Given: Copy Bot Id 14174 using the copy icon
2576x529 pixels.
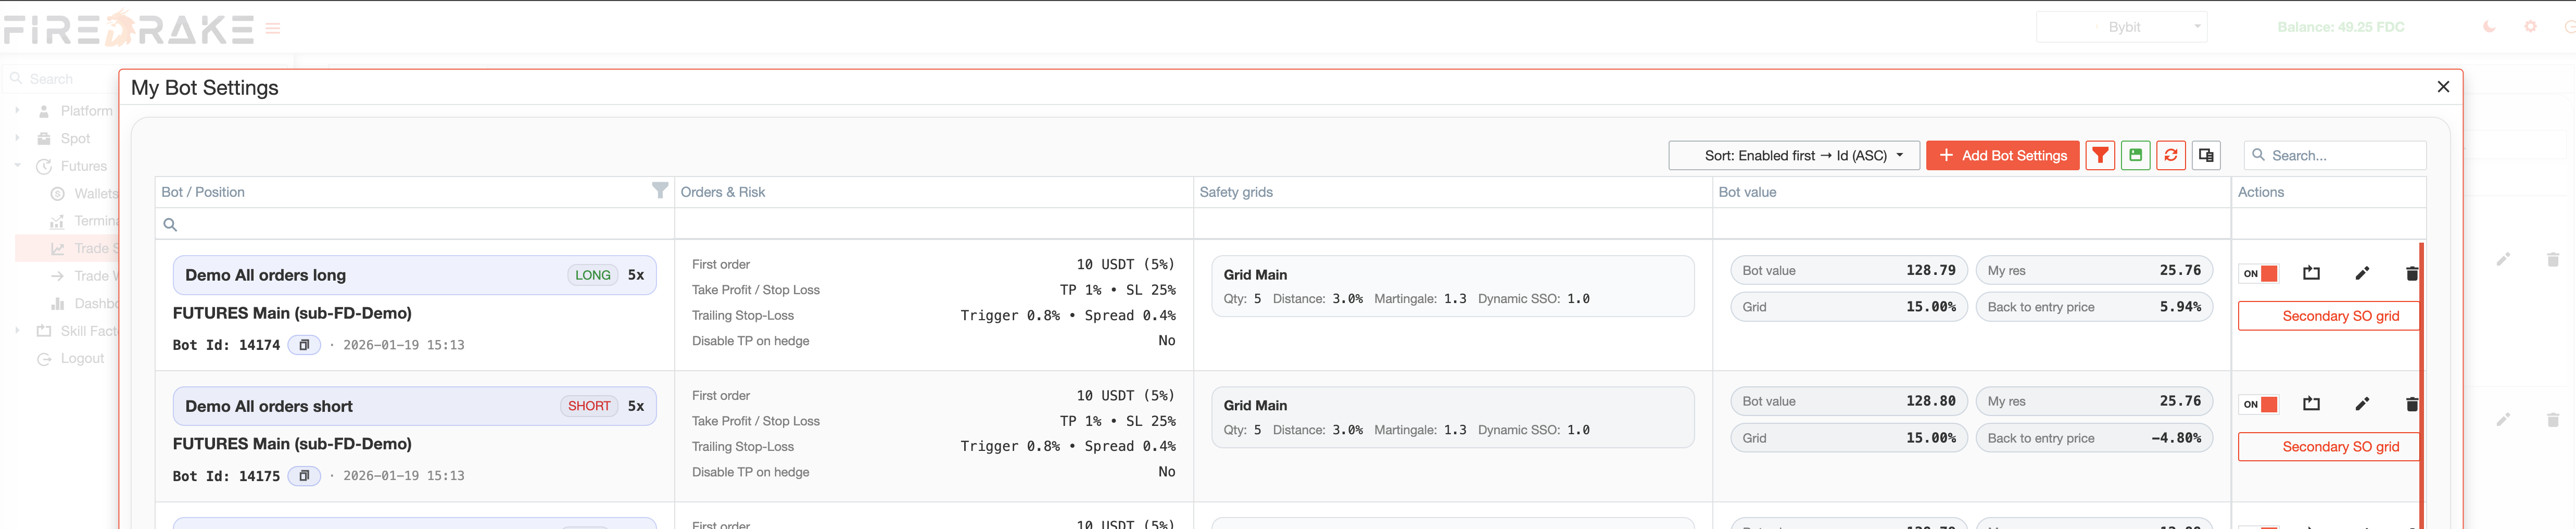Looking at the screenshot, I should [304, 345].
